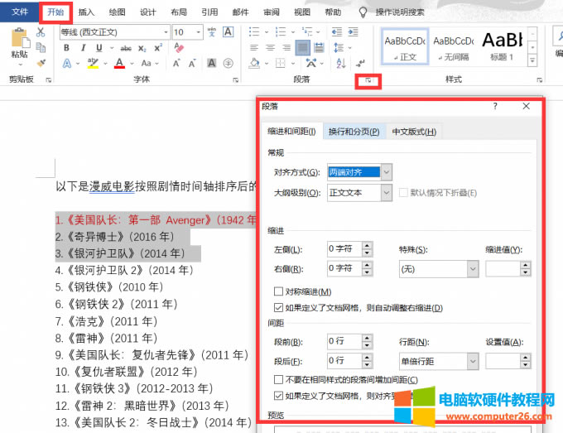Click the 段前 spacing input field

point(342,340)
